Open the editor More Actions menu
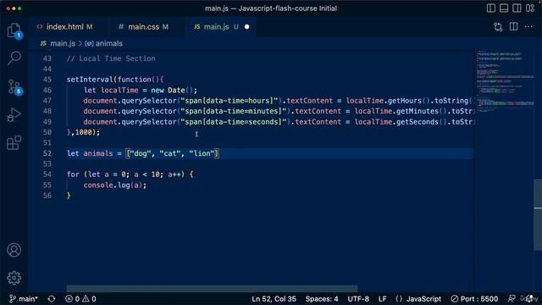The height and width of the screenshot is (305, 542). (528, 26)
